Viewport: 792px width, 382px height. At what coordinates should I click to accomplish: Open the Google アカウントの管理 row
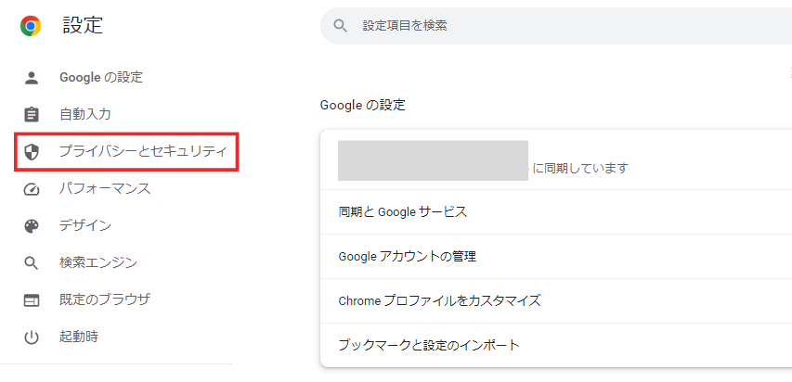(x=555, y=256)
